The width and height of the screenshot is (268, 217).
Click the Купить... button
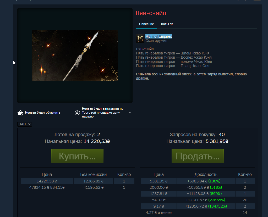coord(78,156)
